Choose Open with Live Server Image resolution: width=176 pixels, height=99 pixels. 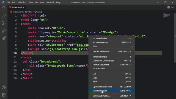(112, 87)
